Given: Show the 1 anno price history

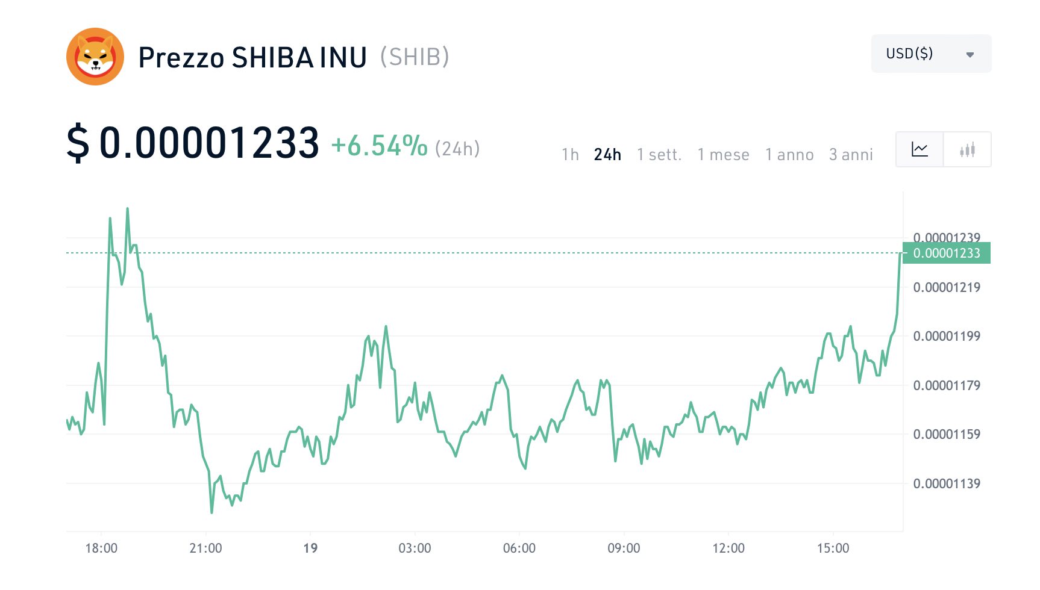Looking at the screenshot, I should (x=789, y=155).
